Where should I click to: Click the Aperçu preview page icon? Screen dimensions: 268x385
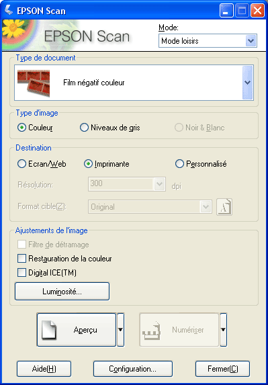click(x=48, y=330)
